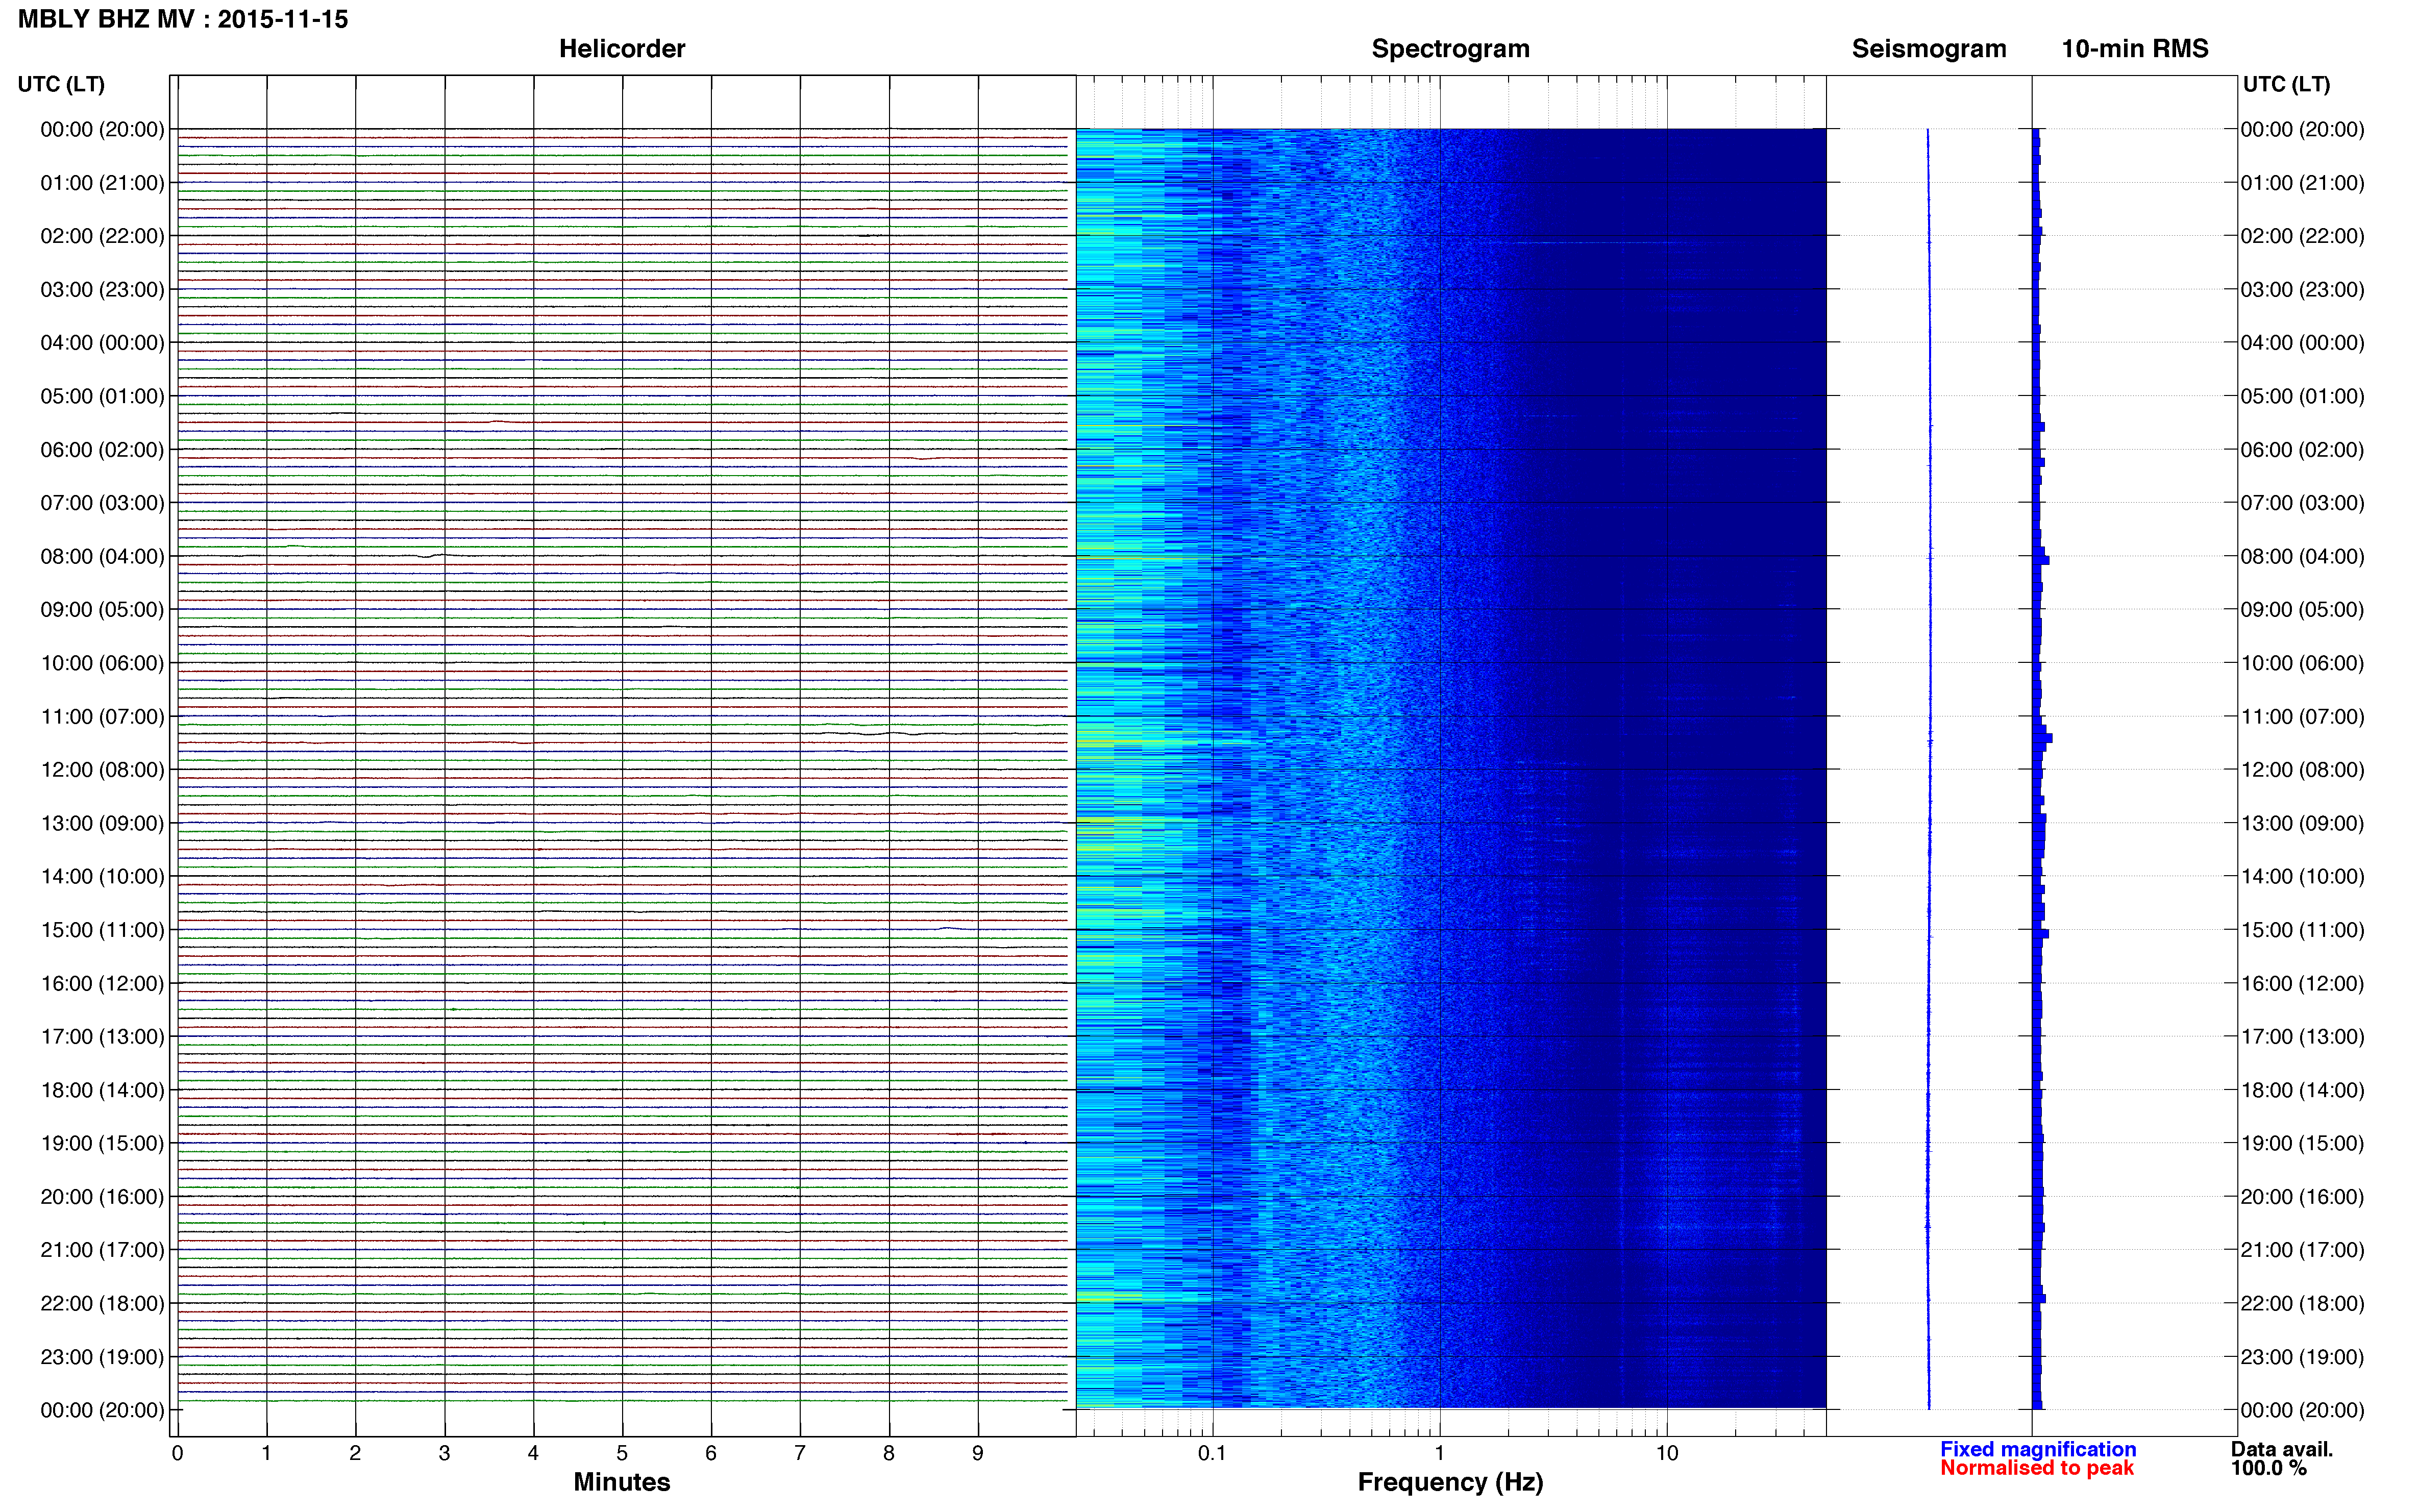Click RMS-side time label '16:00 (12:00)'

[x=2302, y=984]
